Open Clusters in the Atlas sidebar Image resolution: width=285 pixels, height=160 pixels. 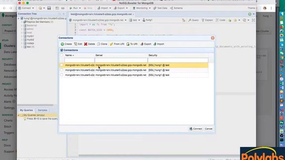coord(9,46)
